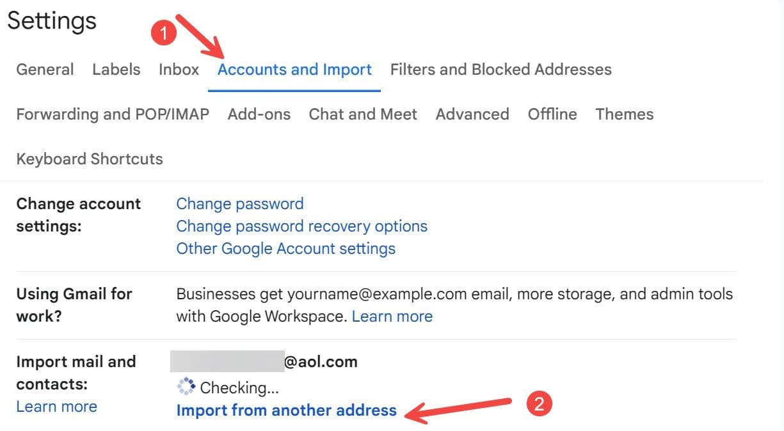Open the General settings tab
Screen dimensions: 784x431
pos(45,69)
